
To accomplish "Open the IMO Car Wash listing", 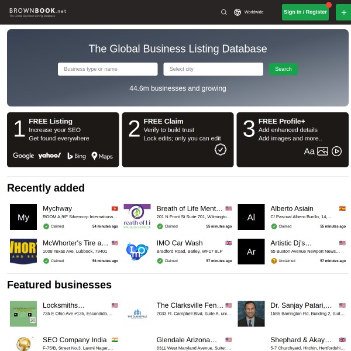I will click(x=180, y=243).
